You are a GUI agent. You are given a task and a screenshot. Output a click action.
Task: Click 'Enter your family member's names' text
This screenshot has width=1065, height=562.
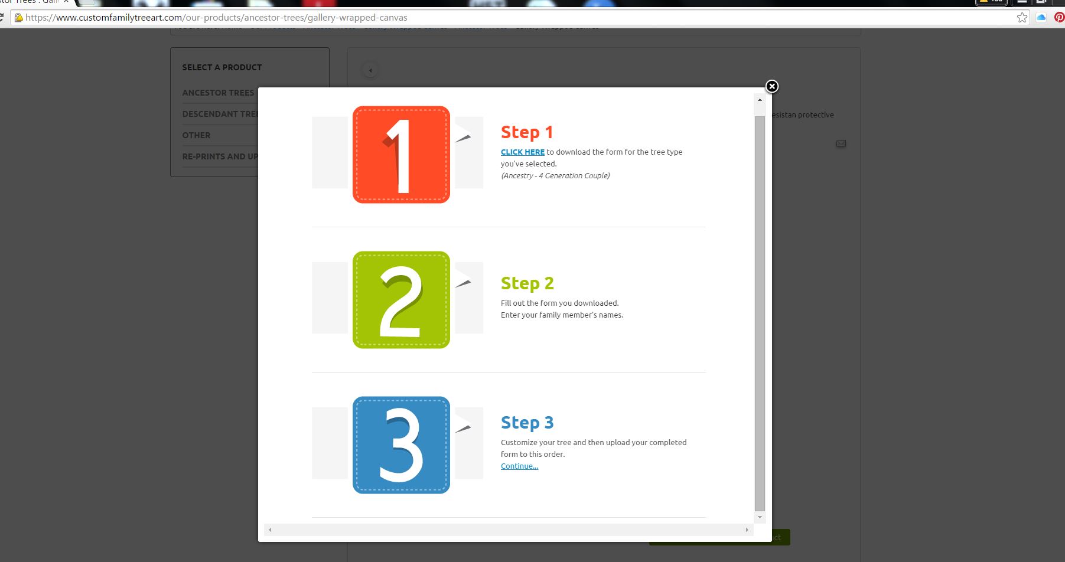[562, 315]
